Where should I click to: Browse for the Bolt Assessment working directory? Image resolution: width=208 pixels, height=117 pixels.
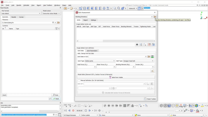coord(155,17)
